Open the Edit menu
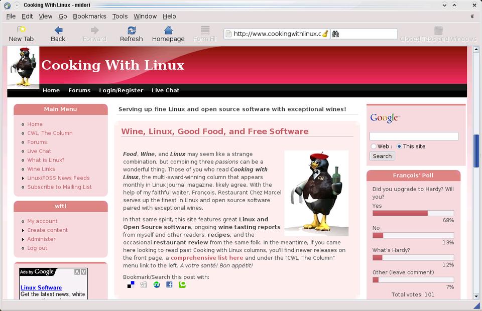 click(27, 16)
